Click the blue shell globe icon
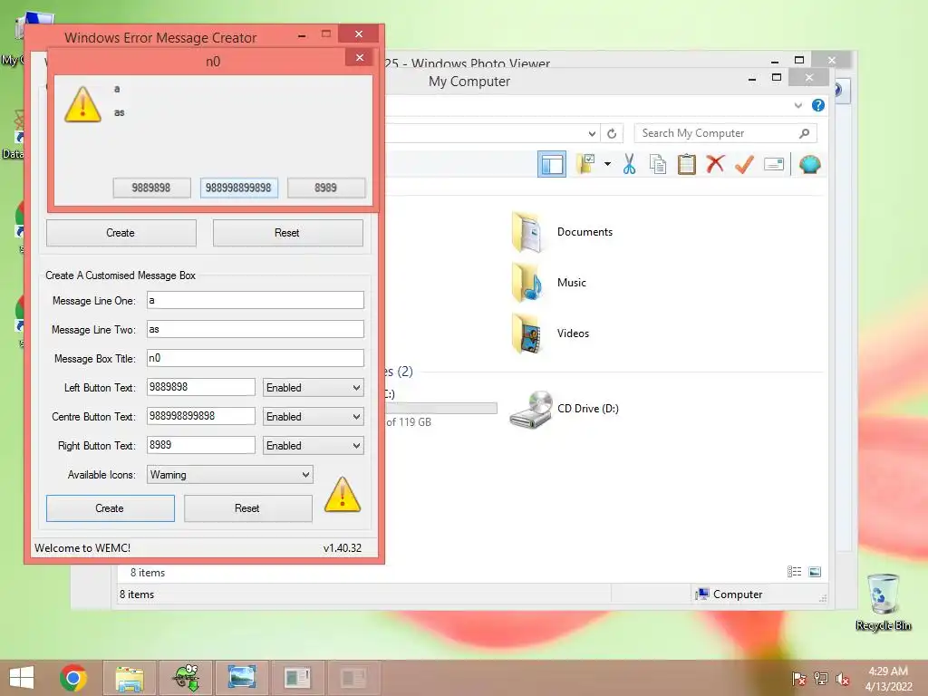928x696 pixels. pos(809,164)
